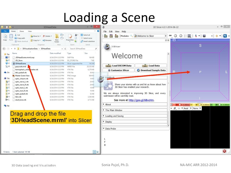The width and height of the screenshot is (231, 173).
Task: Open the Help menu in Slicer
Action: point(124,31)
